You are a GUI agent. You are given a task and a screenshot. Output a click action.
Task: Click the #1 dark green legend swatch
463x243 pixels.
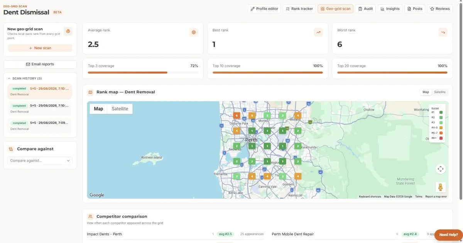coord(441,112)
